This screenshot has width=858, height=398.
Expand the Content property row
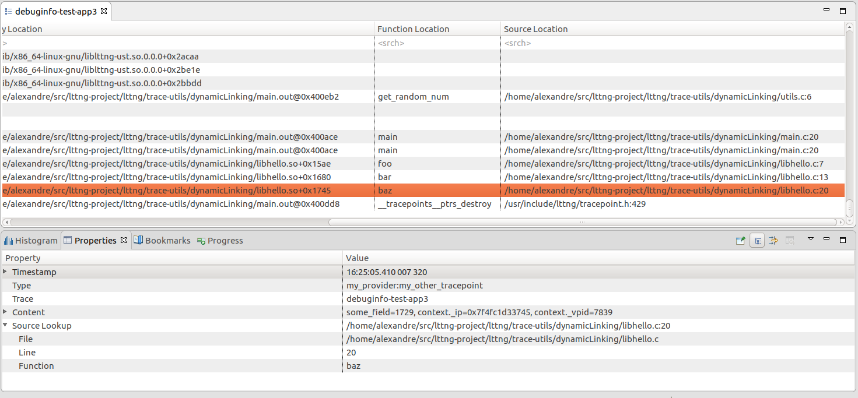click(x=5, y=312)
